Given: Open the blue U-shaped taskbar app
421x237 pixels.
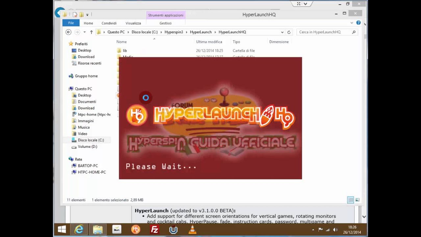Looking at the screenshot, I should pos(173,229).
